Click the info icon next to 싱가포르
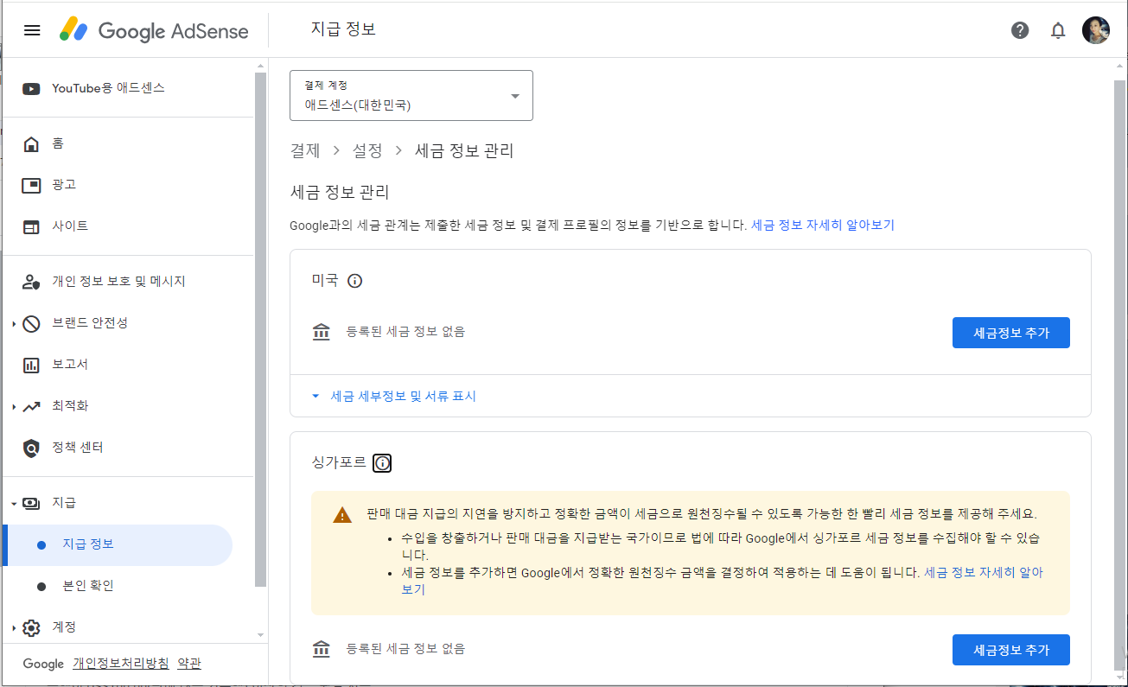The width and height of the screenshot is (1128, 687). (382, 463)
